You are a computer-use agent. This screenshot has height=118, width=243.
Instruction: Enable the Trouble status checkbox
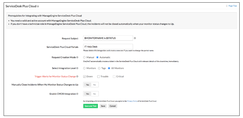click(98, 76)
